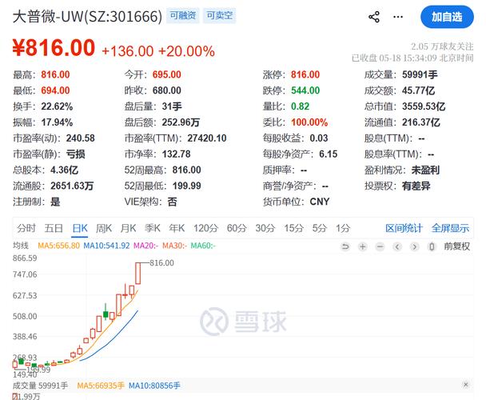Close the volume indicator panel

click(x=465, y=385)
